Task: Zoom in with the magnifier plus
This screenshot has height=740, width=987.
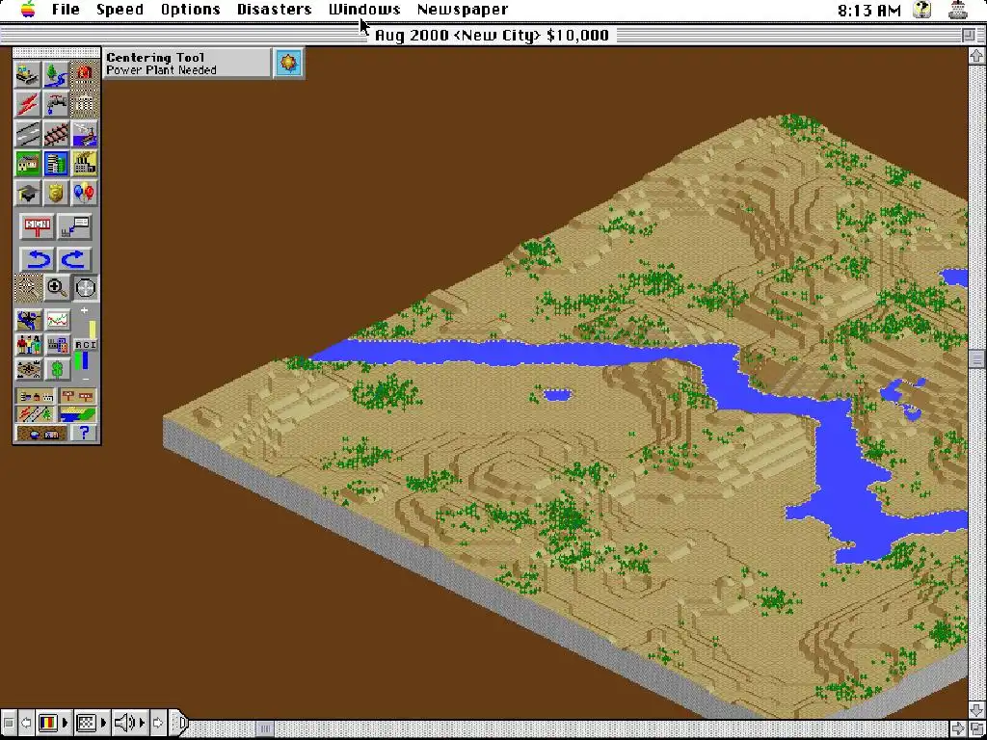Action: [x=56, y=288]
